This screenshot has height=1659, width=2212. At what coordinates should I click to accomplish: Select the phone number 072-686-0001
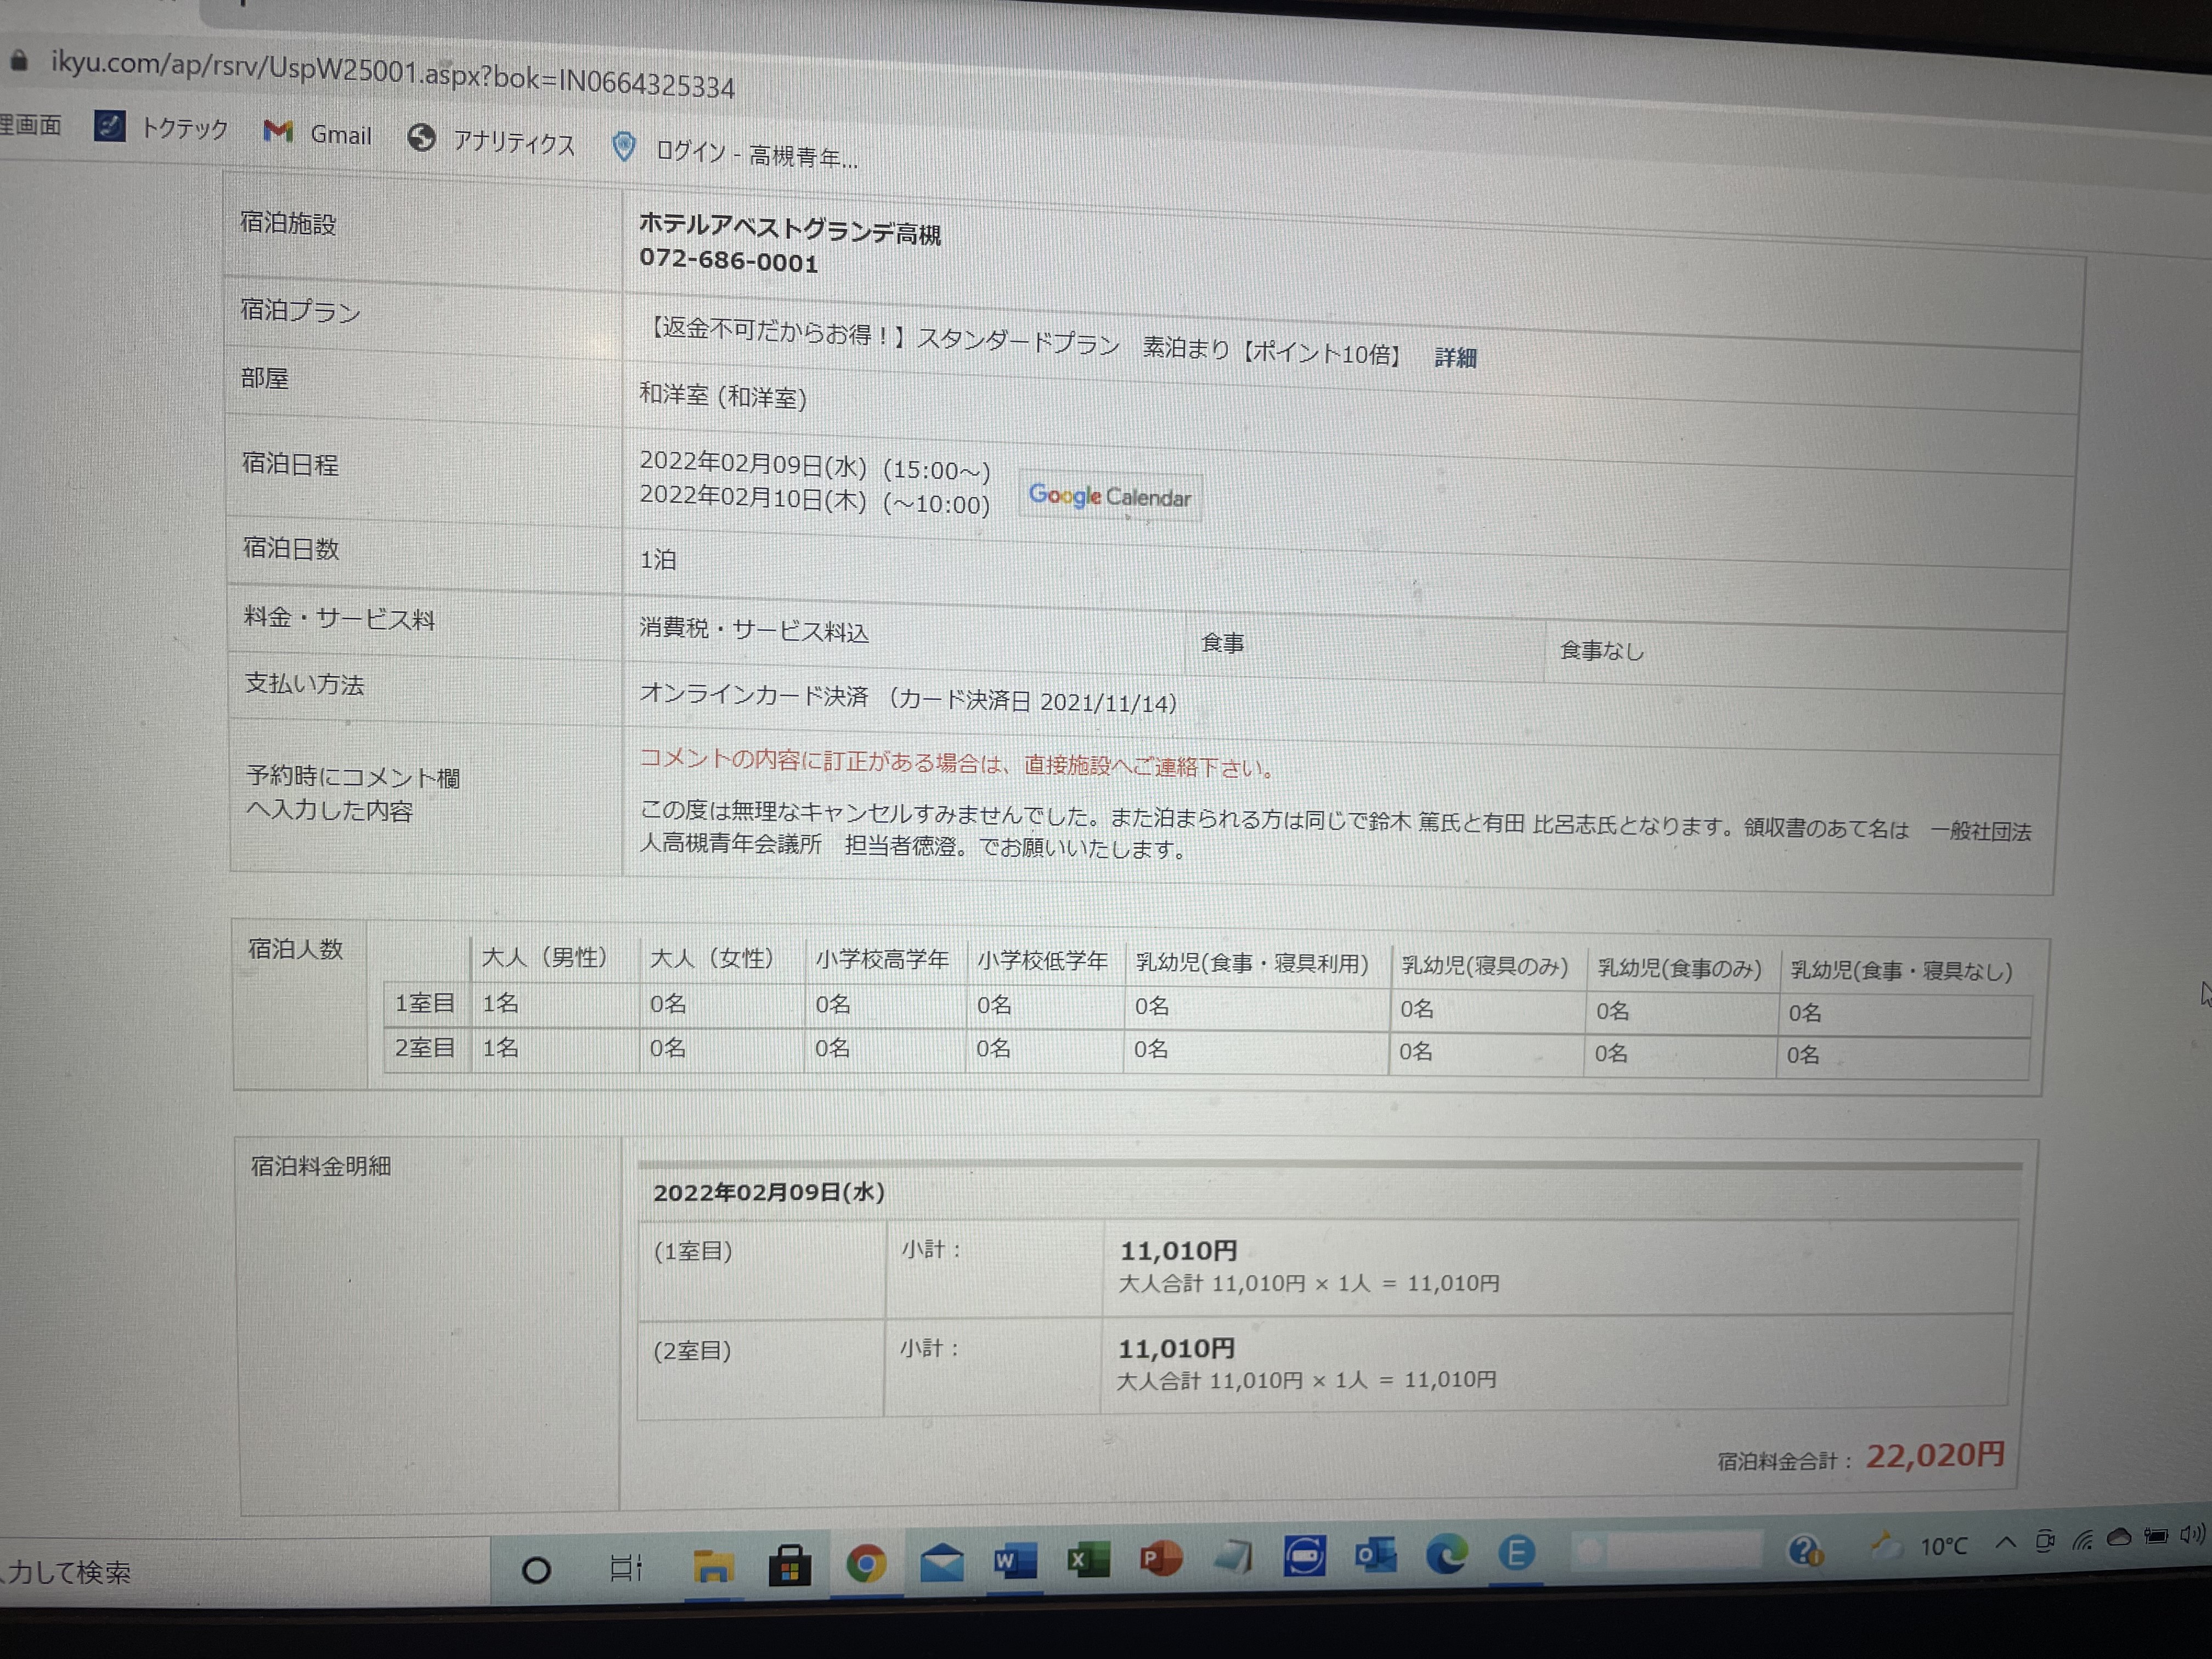(729, 260)
